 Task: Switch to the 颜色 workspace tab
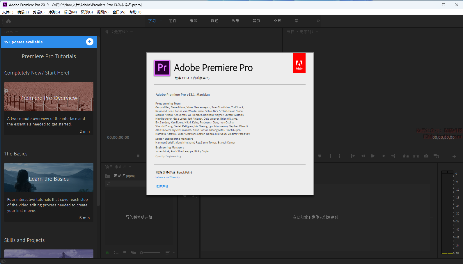click(214, 21)
